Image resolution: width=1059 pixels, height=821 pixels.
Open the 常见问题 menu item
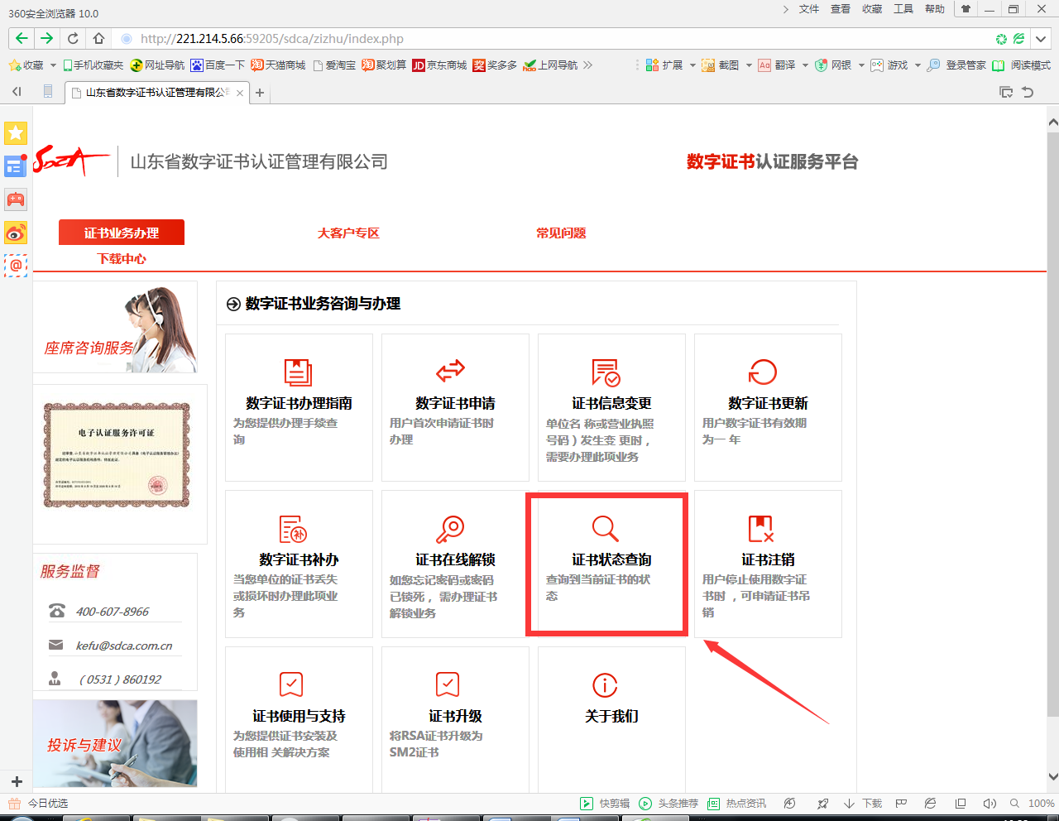pos(561,233)
